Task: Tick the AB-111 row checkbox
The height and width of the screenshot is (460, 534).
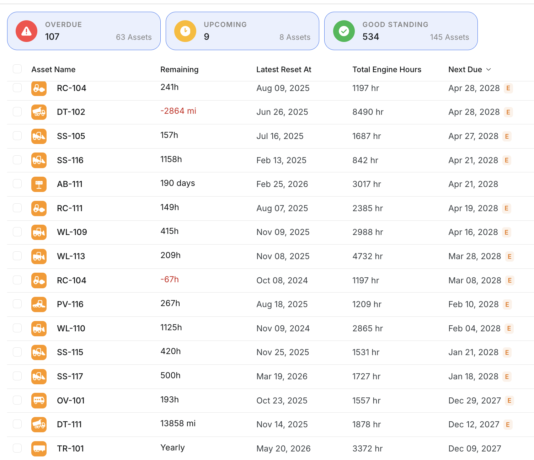Action: pos(17,183)
